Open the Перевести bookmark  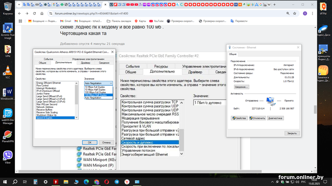239,21
